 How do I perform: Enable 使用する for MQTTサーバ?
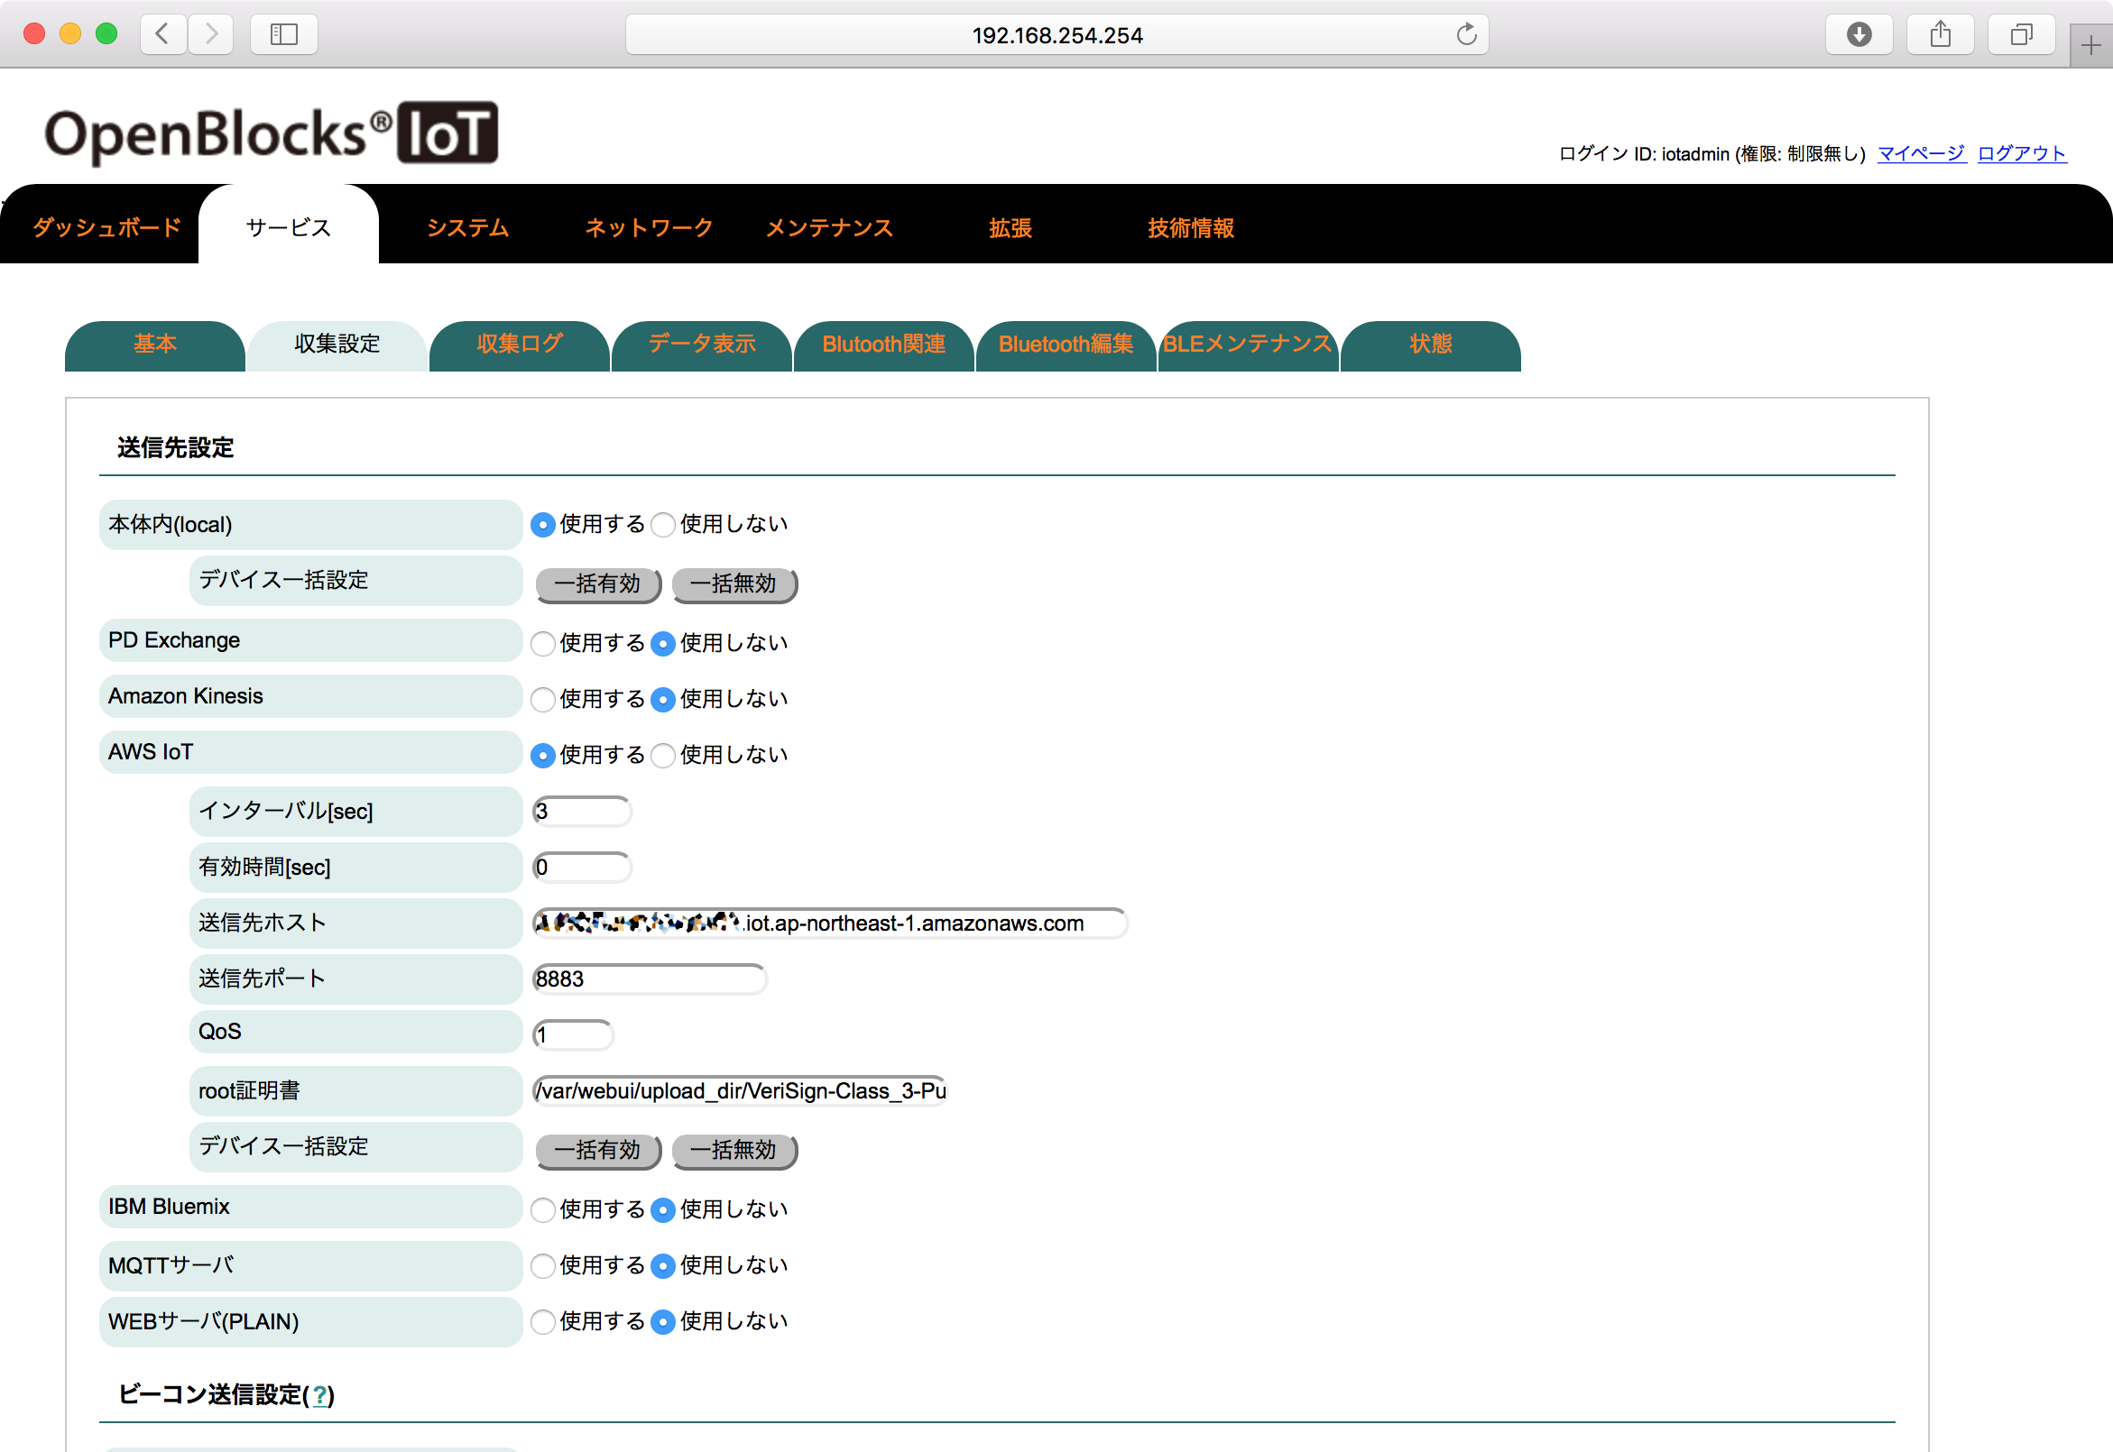point(543,1266)
